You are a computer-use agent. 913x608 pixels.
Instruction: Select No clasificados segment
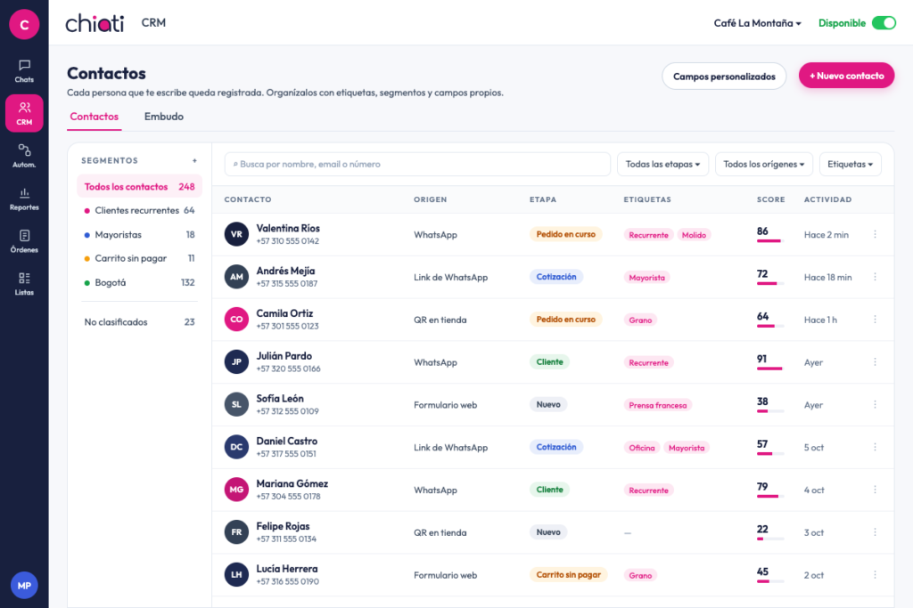[x=139, y=322]
